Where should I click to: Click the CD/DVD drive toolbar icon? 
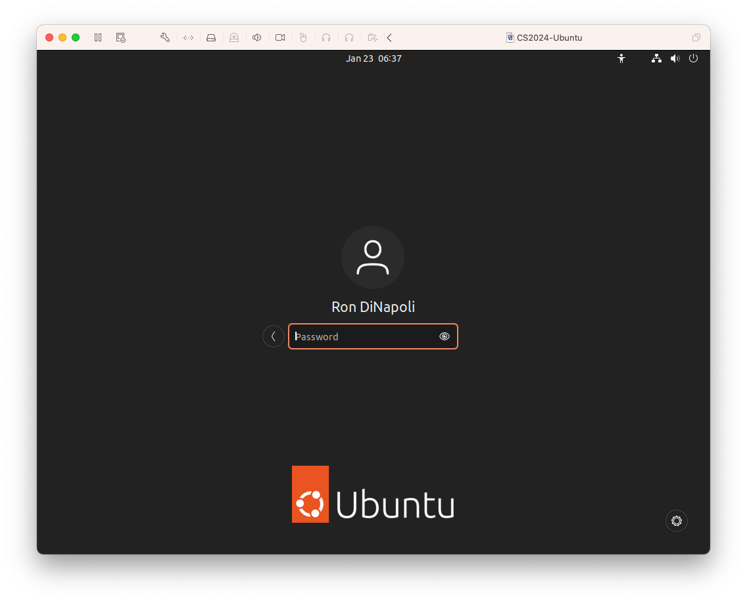(x=234, y=37)
